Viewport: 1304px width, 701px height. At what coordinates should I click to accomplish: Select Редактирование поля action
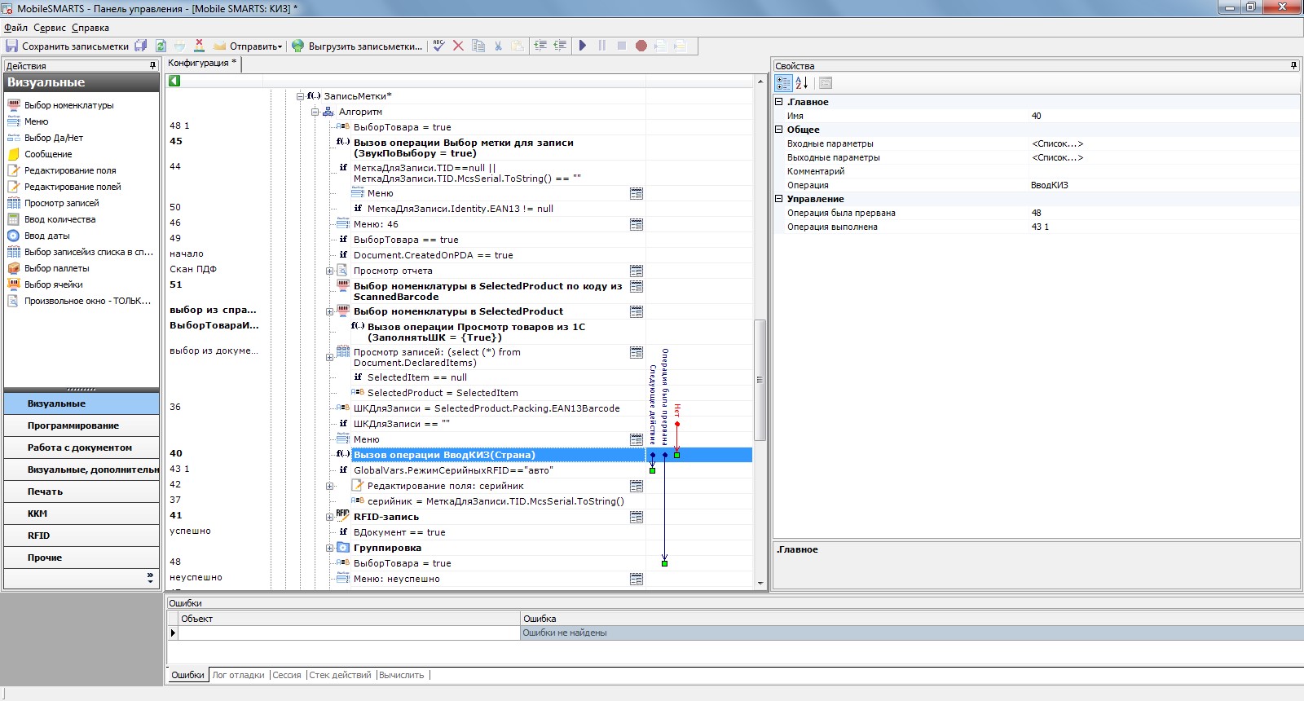pyautogui.click(x=69, y=170)
